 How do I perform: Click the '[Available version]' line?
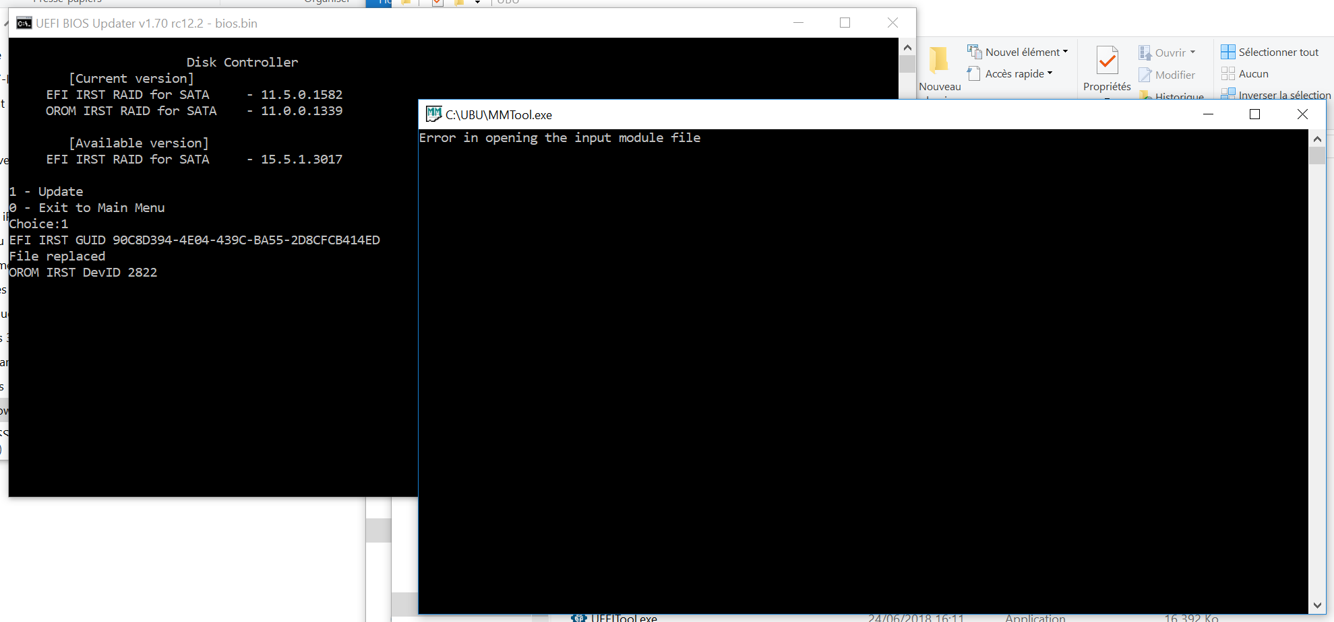coord(139,143)
